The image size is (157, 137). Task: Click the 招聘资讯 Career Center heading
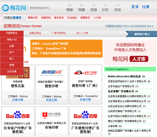pyautogui.click(x=23, y=26)
